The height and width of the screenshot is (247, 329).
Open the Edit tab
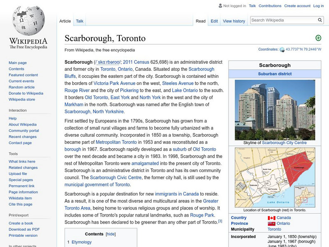214,21
